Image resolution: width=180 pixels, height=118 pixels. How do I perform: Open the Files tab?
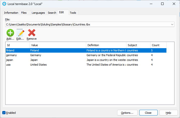point(24,13)
